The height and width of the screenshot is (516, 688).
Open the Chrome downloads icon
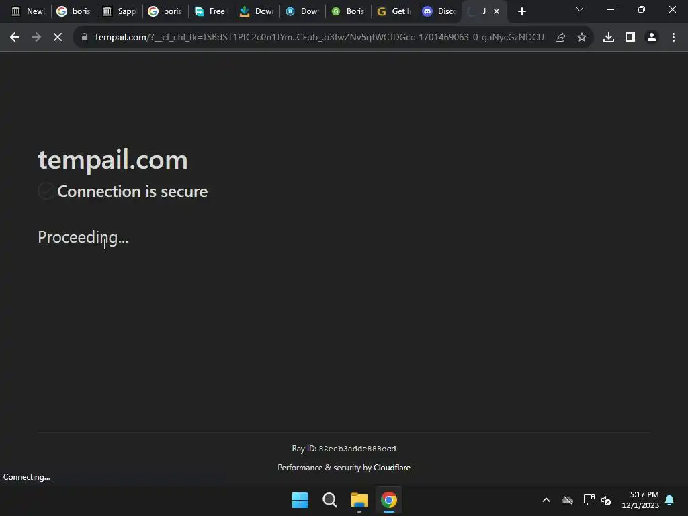(609, 38)
